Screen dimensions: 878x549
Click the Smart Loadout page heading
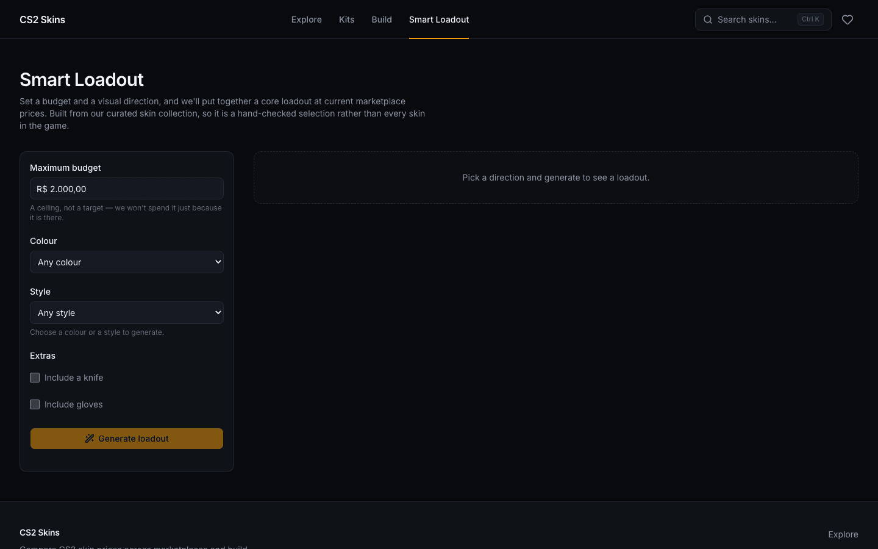click(82, 79)
